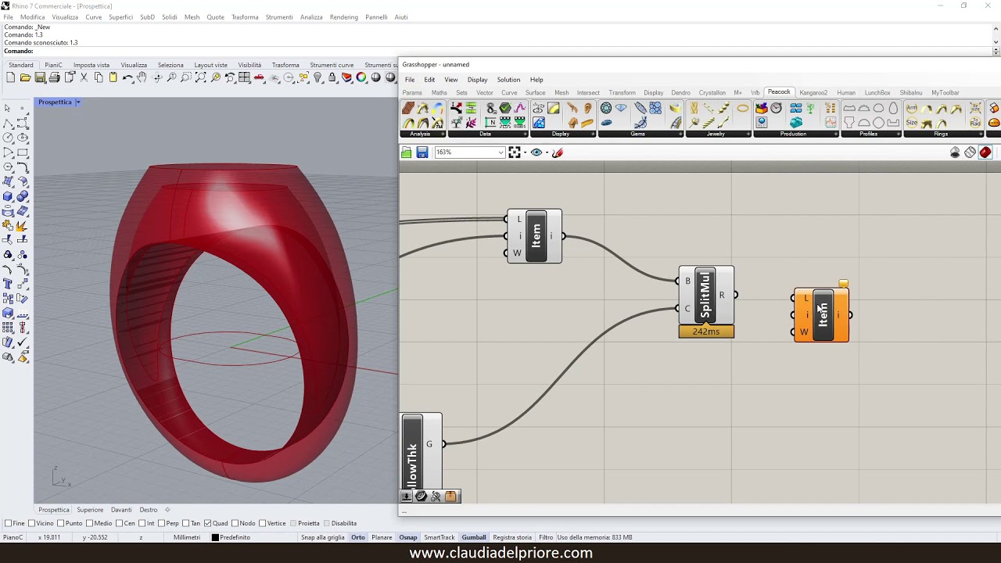Open a Grasshopper file via green folder
The width and height of the screenshot is (1001, 563).
407,152
